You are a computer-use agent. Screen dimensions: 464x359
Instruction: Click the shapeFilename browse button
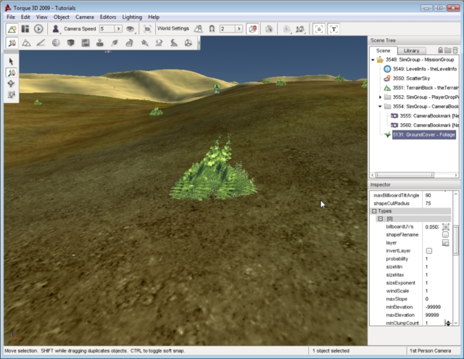click(446, 234)
